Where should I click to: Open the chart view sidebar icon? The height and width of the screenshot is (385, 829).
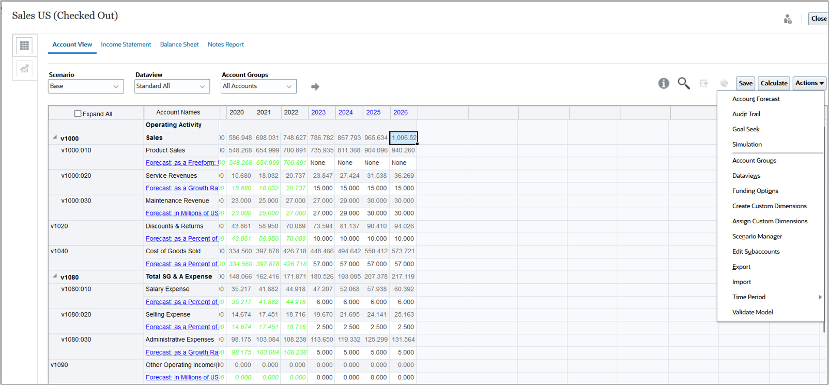click(x=24, y=68)
